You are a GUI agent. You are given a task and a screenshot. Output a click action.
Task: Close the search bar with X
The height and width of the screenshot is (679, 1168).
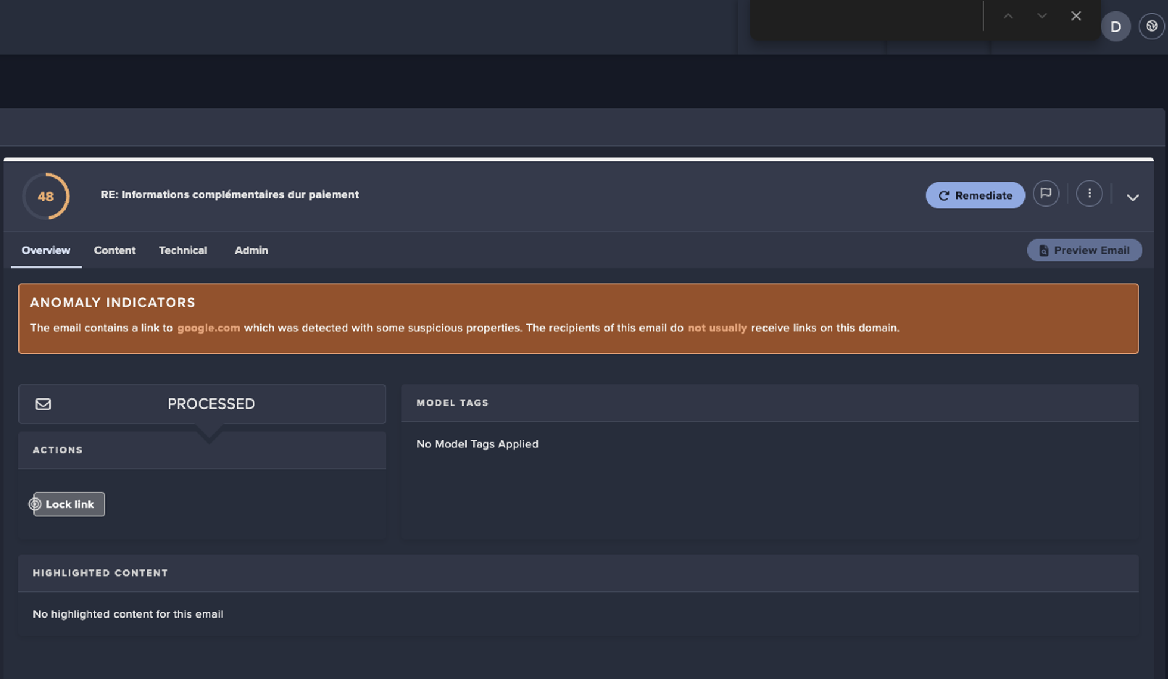1076,16
